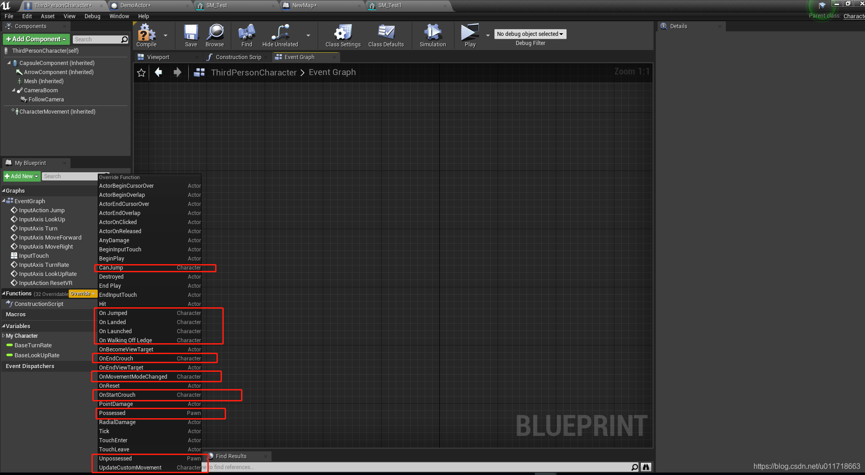This screenshot has width=865, height=475.
Task: Click the Override functions dropdown button
Action: [83, 294]
